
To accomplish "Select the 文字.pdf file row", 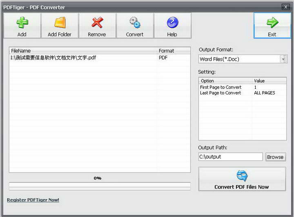I will coord(100,57).
